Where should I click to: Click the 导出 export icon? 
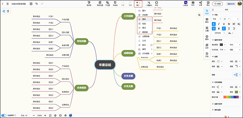208,3
